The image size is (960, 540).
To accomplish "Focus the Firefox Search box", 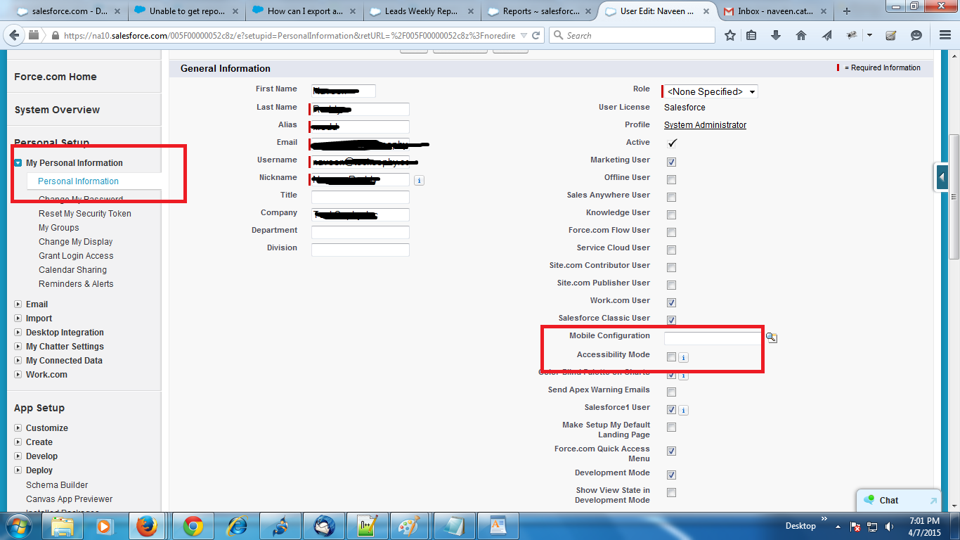I will pos(632,35).
